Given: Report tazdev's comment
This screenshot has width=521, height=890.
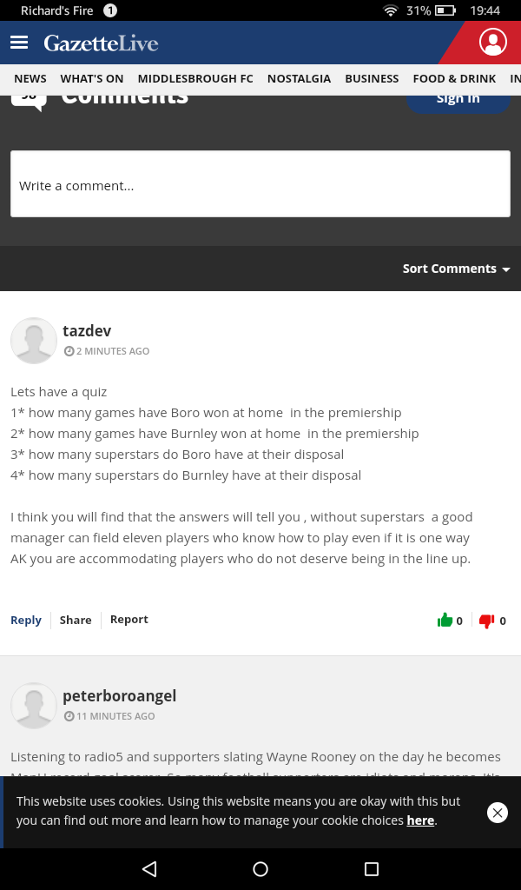Looking at the screenshot, I should tap(129, 619).
